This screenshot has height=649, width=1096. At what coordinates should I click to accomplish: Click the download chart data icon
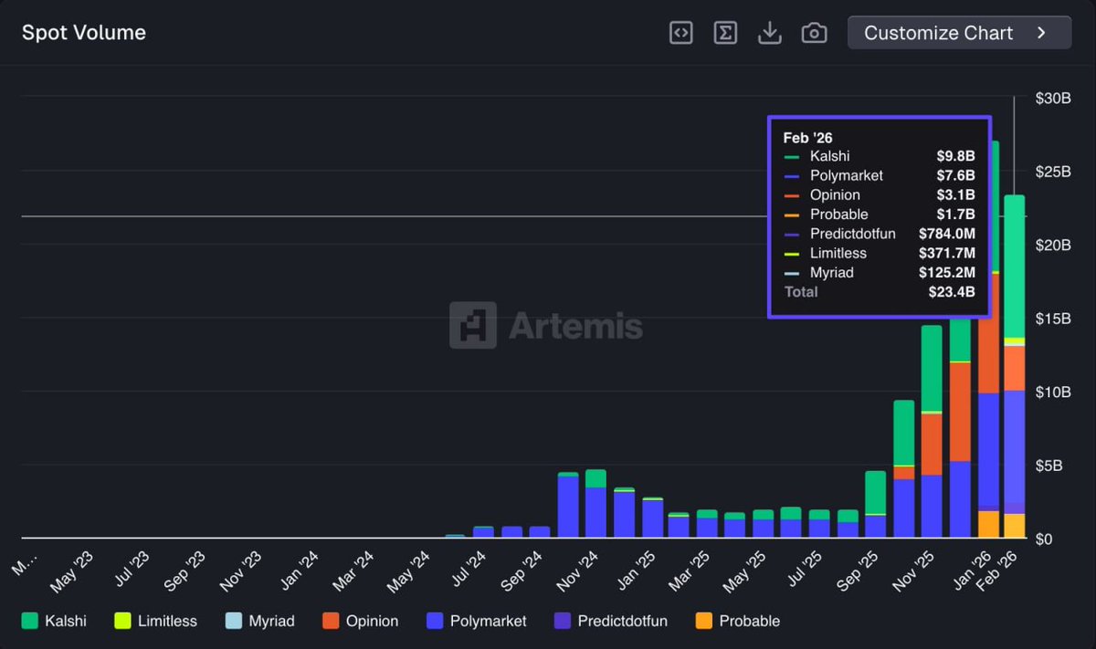pos(769,32)
